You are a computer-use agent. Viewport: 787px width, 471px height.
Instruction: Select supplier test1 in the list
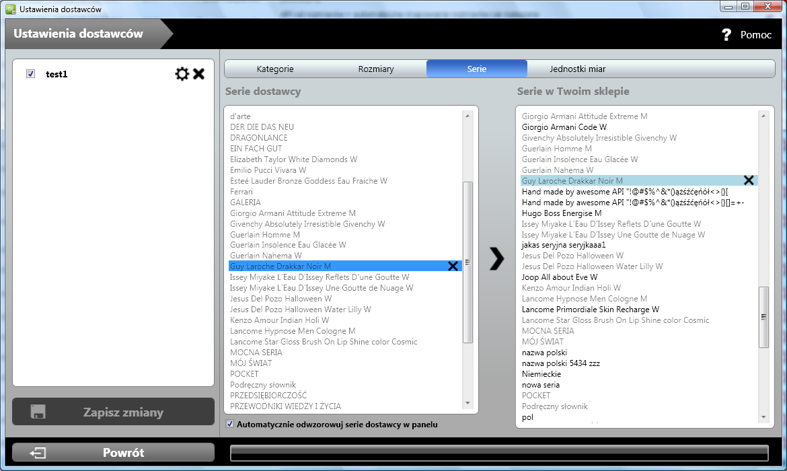tap(57, 74)
